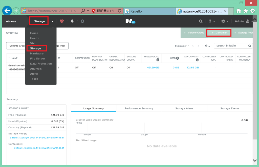Click the table next page arrow
This screenshot has height=167, width=259.
pos(198,46)
